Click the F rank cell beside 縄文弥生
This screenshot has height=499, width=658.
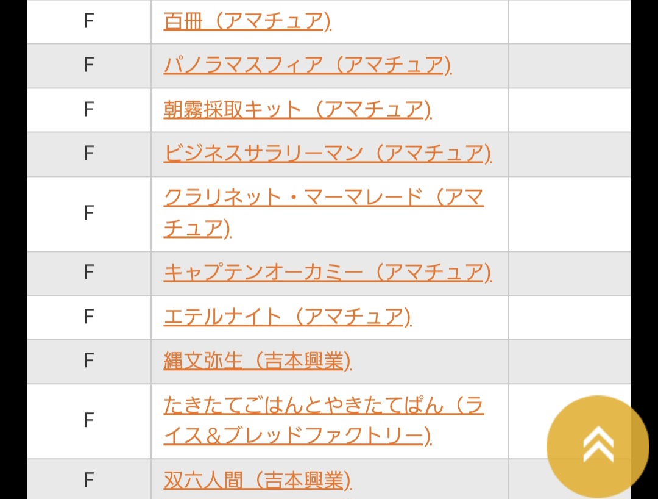coord(89,361)
